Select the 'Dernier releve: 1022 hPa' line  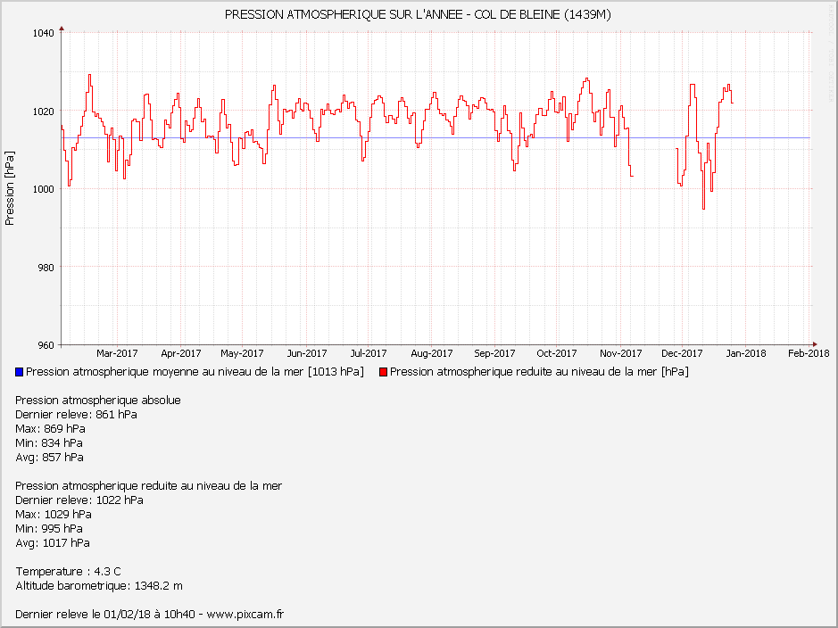pos(79,500)
